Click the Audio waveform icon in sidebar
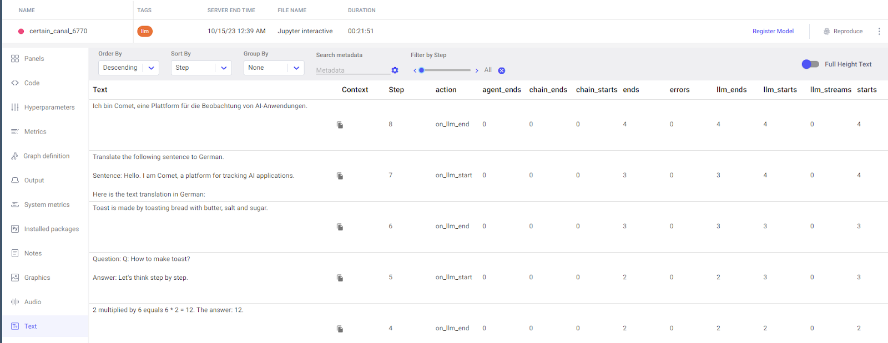 pos(15,302)
